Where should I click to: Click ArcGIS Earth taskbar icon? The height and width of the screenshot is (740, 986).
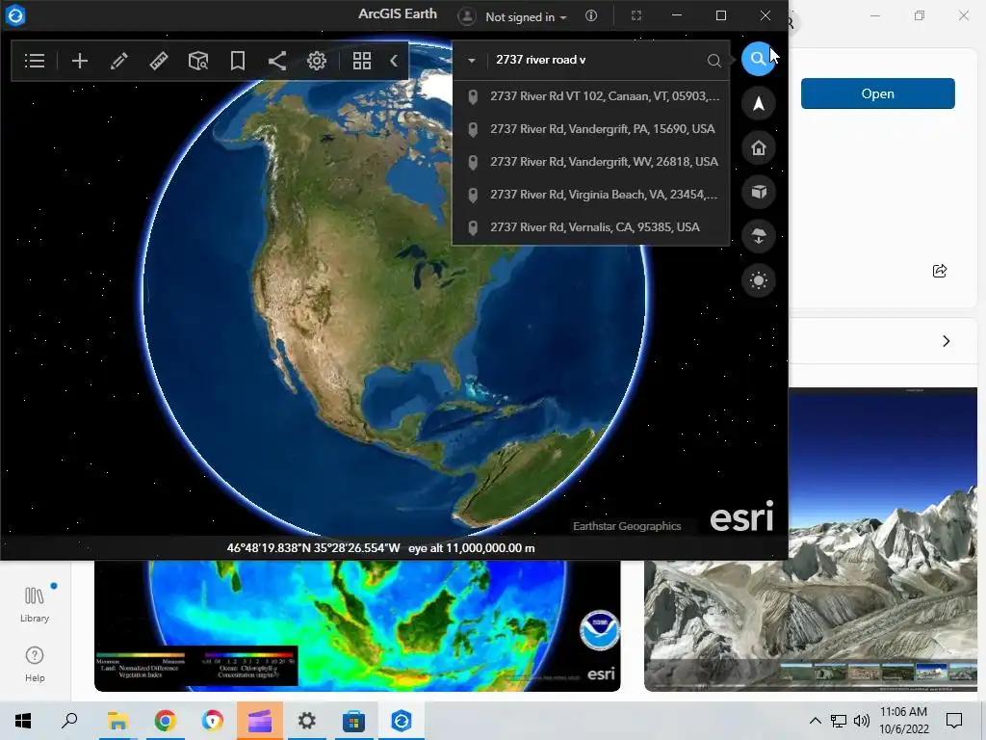click(402, 721)
